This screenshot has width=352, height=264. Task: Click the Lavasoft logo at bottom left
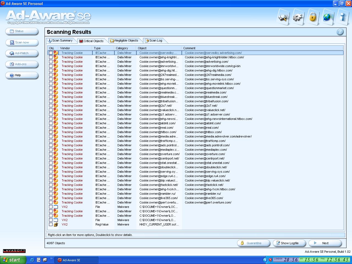(14, 251)
